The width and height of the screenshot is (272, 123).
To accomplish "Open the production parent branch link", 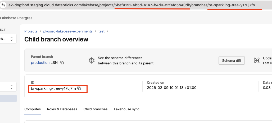I will (x=40, y=63).
